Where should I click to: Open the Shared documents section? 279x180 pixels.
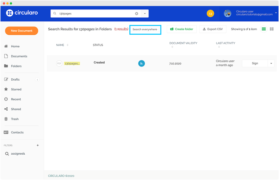pyautogui.click(x=16, y=109)
